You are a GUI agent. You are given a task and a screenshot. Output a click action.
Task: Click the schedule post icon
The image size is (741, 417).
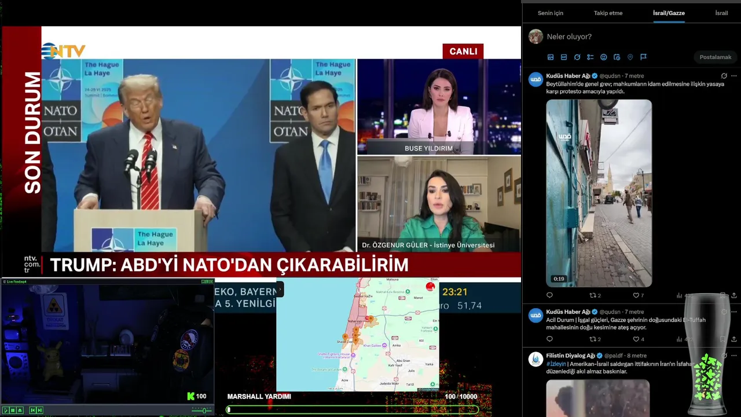[x=617, y=57]
